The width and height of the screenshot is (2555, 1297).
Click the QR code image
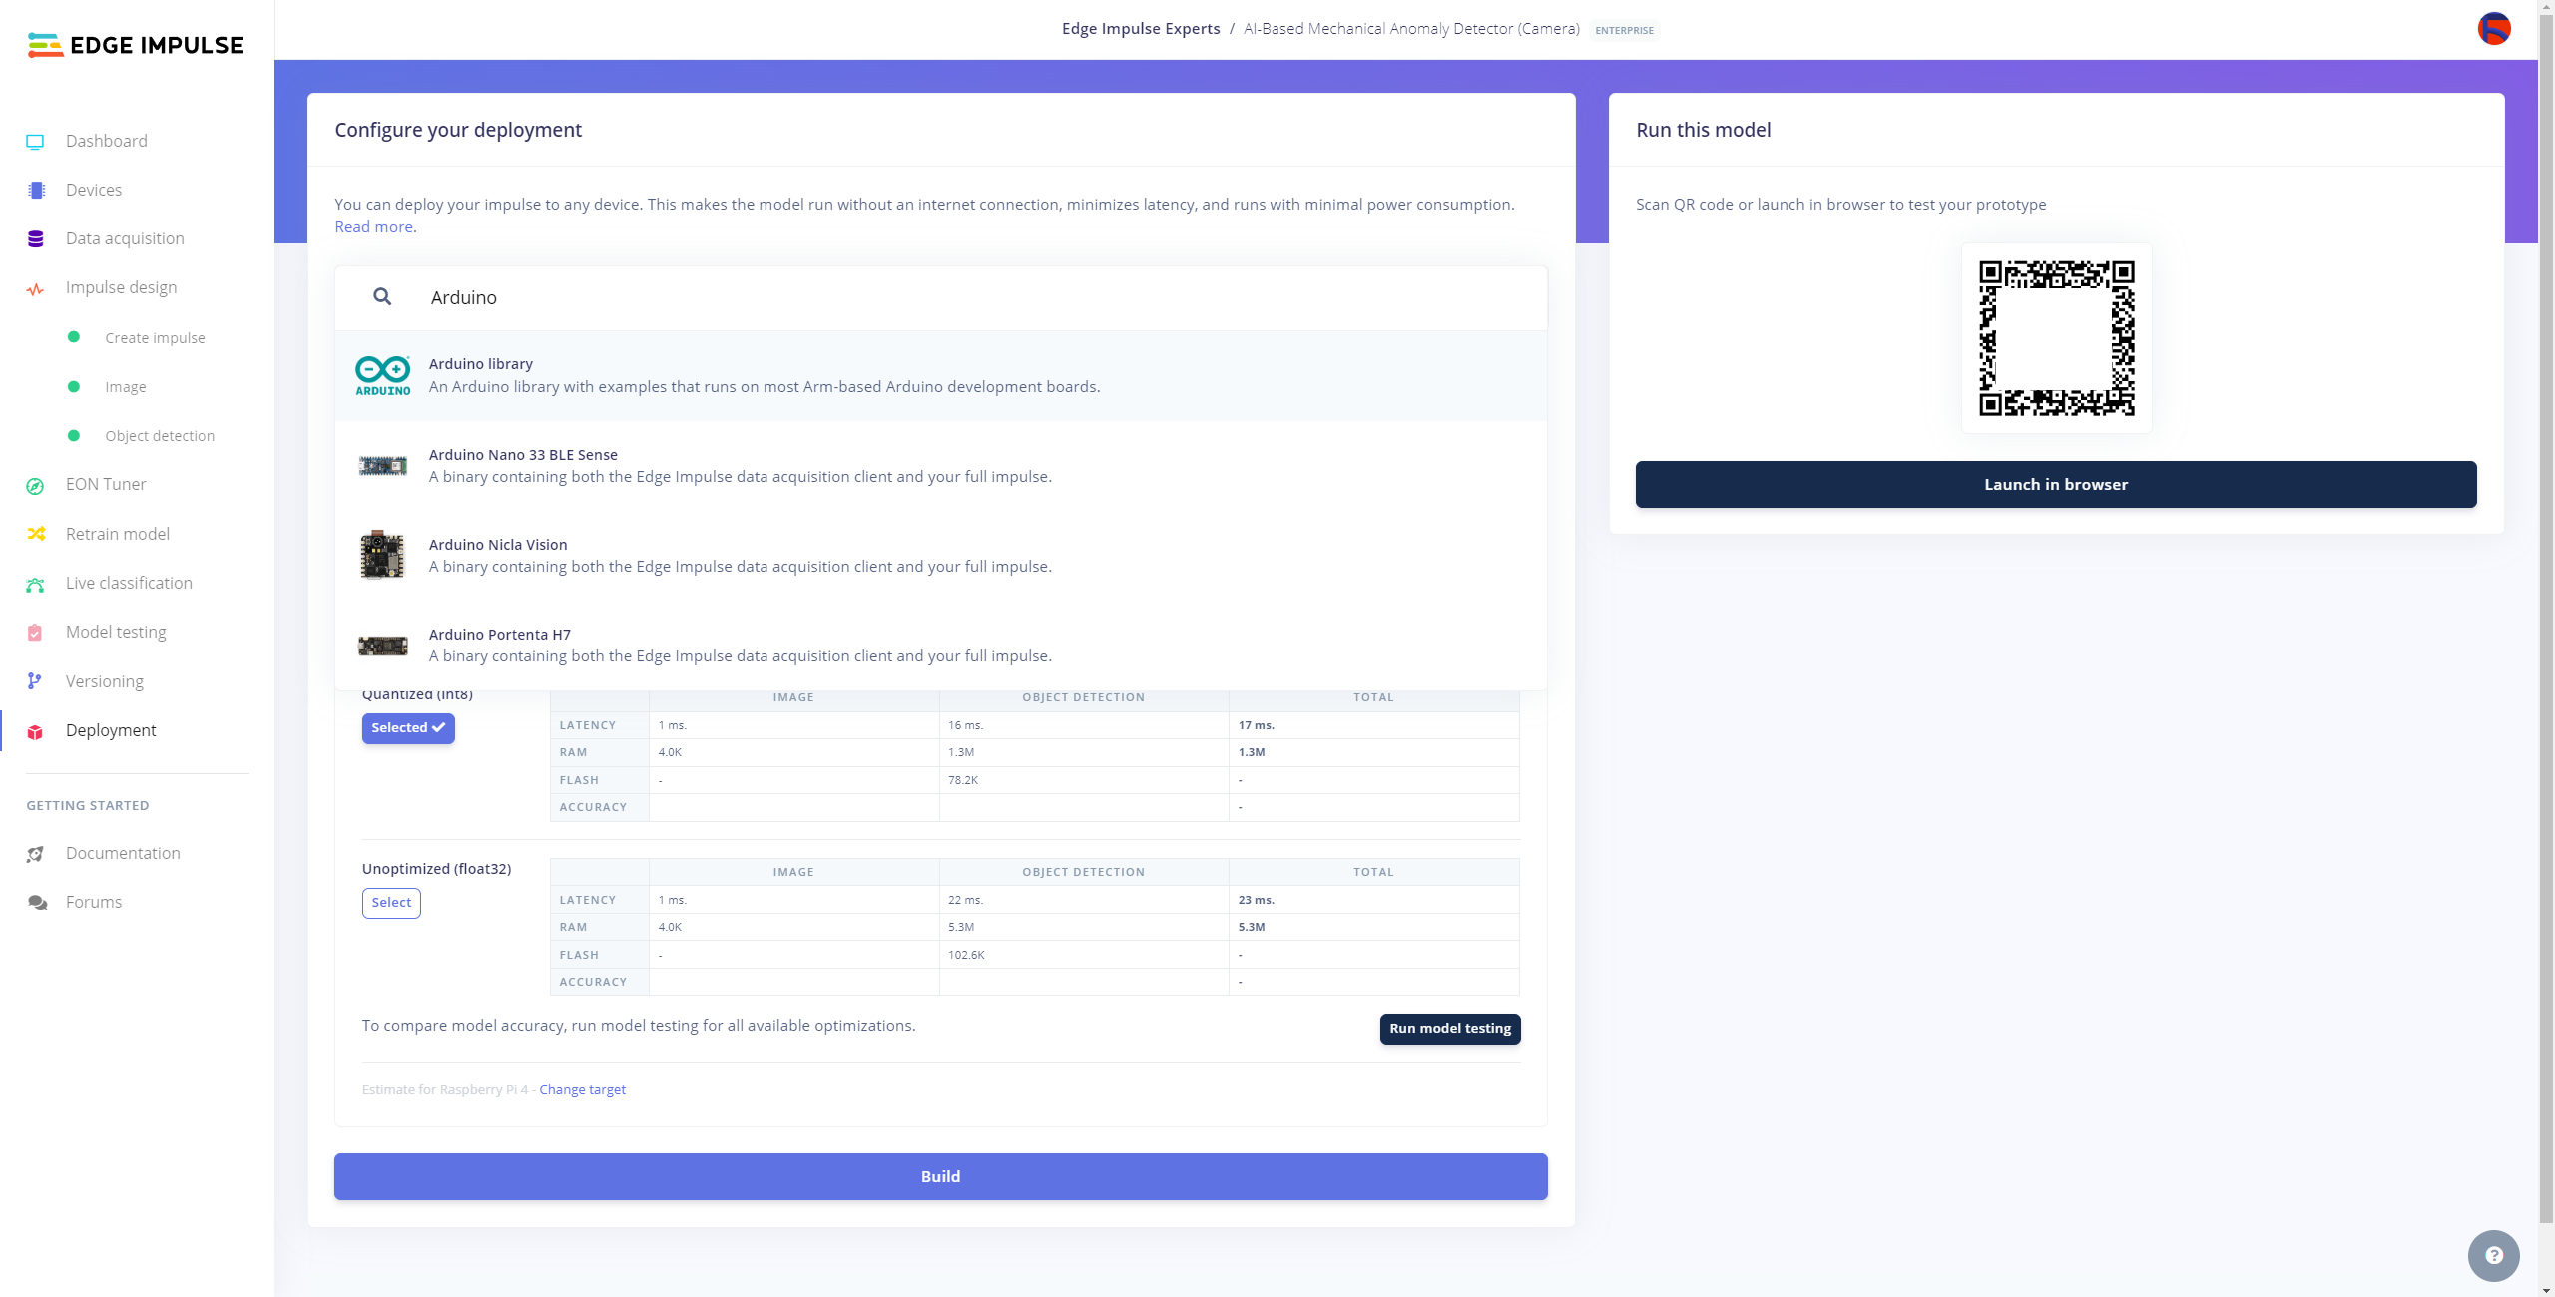(2056, 338)
